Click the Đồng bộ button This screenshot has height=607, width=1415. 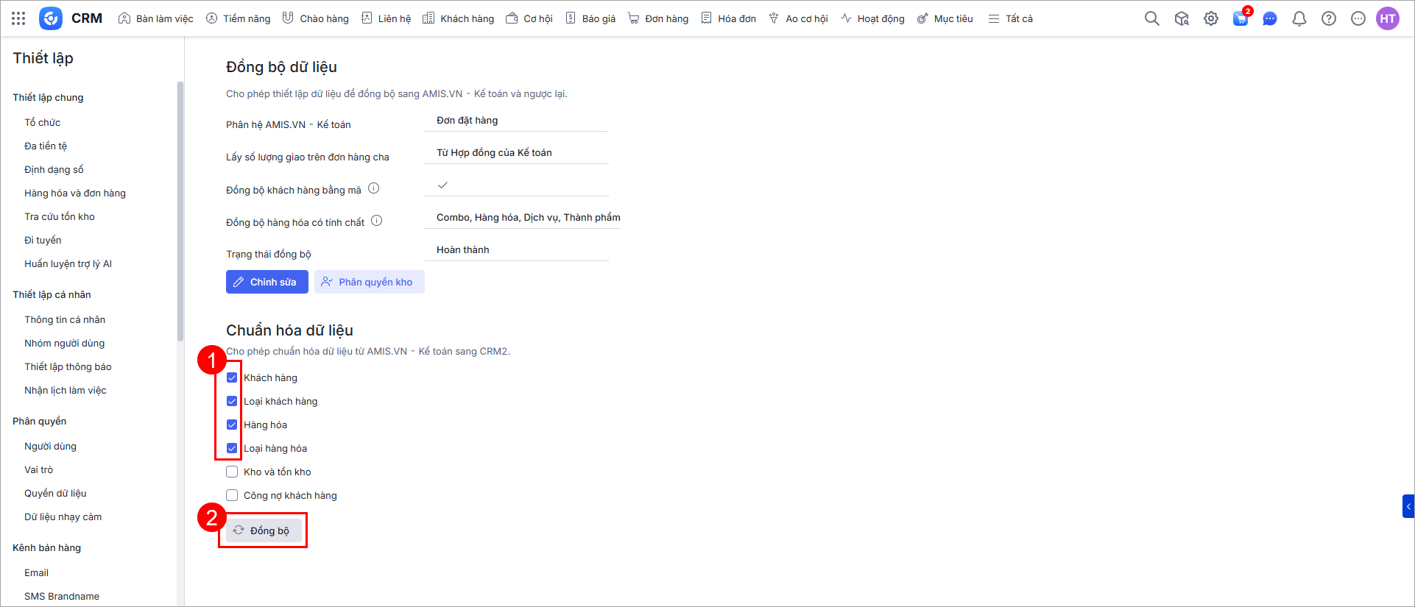263,530
